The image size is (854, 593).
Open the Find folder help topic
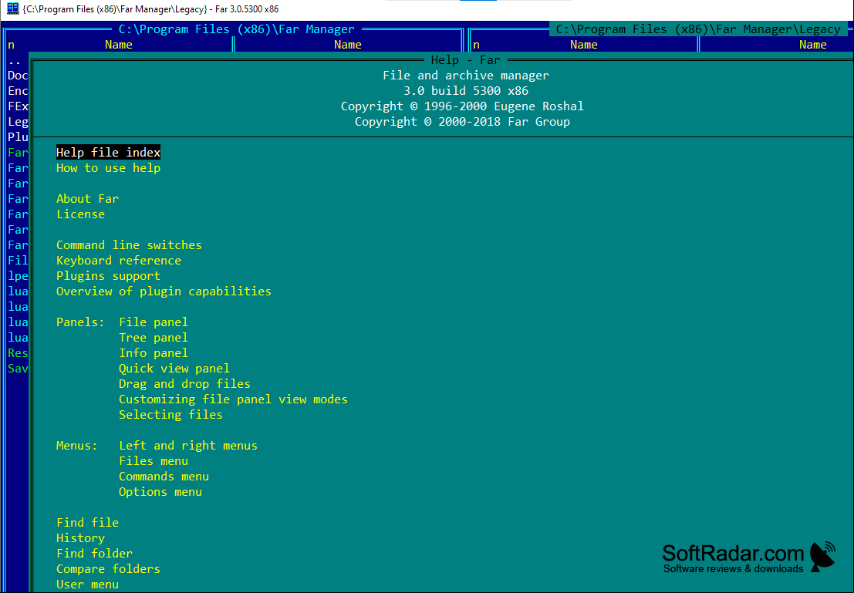click(94, 554)
